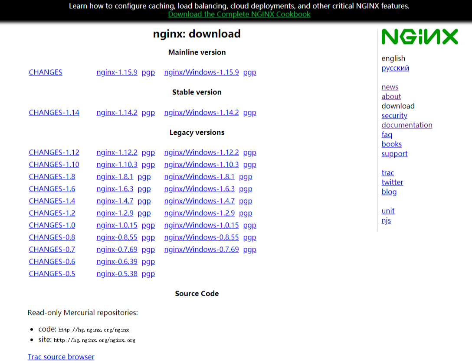
Task: Open CHANGES-1.10 link
Action: 54,164
